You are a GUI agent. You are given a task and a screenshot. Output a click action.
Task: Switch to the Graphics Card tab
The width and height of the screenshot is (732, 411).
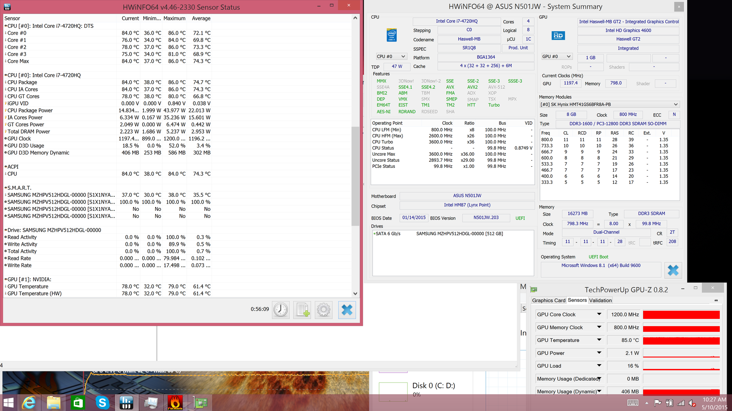[x=548, y=300]
